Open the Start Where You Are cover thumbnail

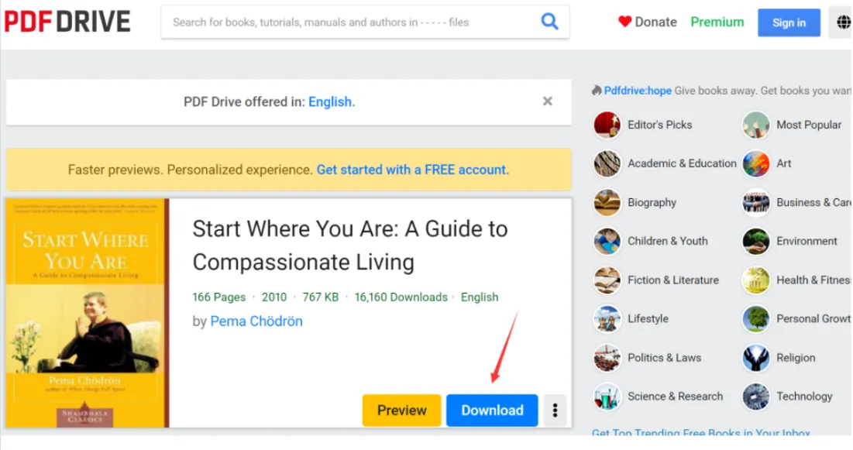point(87,313)
